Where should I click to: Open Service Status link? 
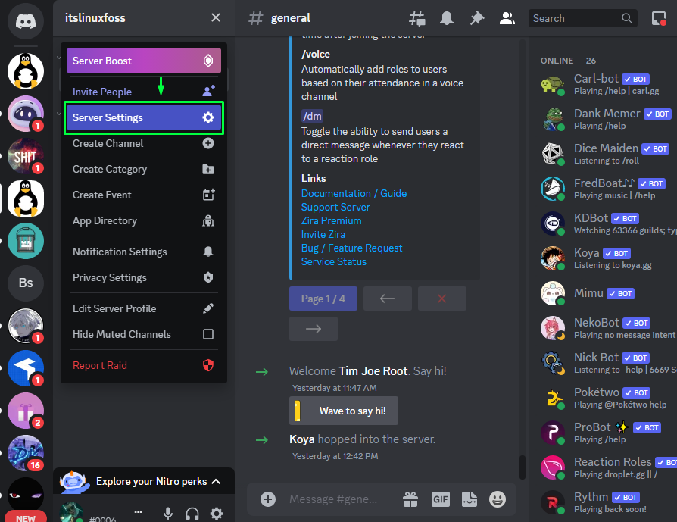coord(334,262)
